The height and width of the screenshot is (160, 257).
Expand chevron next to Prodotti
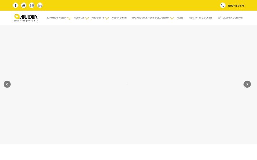[107, 18]
